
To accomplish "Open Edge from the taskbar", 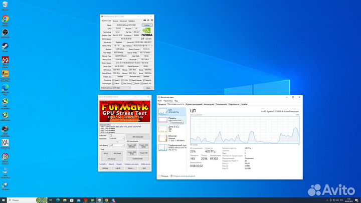I will click(x=58, y=200).
